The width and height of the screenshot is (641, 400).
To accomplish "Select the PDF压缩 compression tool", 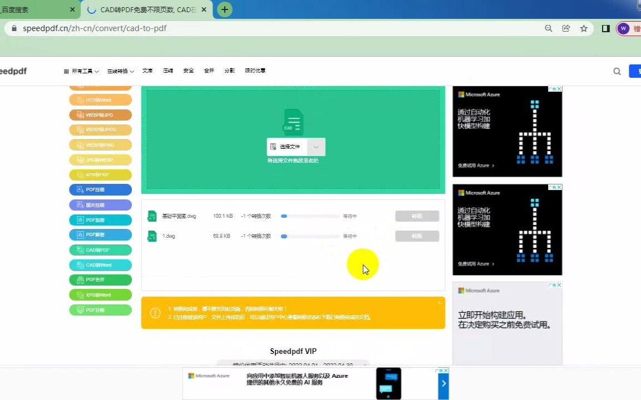I will (x=100, y=189).
